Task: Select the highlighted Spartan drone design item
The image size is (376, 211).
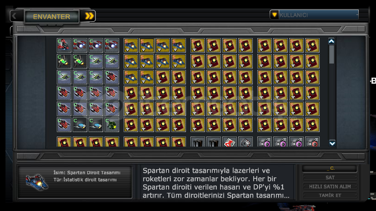Action: (x=147, y=45)
